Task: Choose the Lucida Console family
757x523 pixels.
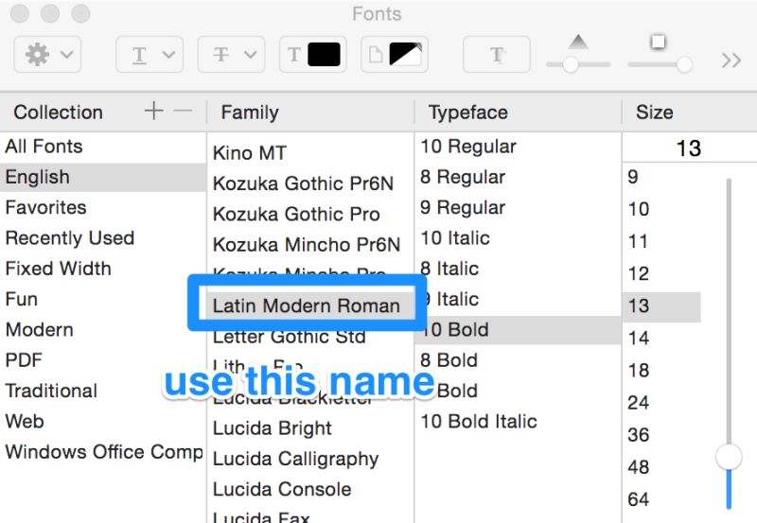Action: tap(310, 490)
